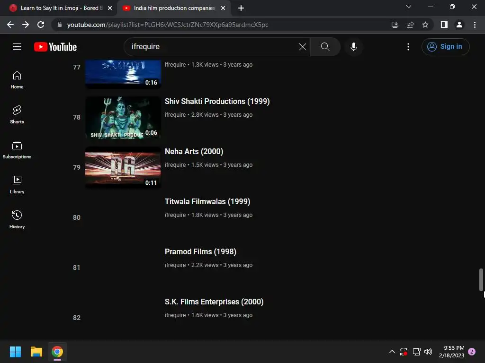This screenshot has width=485, height=363.
Task: Open Titwala Filmwalas (1999) video
Action: pos(207,201)
